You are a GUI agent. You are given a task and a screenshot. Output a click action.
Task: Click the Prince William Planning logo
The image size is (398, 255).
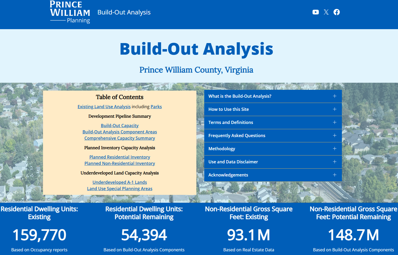click(x=70, y=12)
